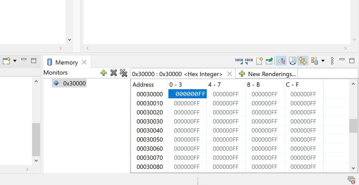Toggle the Memory Monitors pane
Image resolution: width=359 pixels, height=185 pixels.
(281, 61)
